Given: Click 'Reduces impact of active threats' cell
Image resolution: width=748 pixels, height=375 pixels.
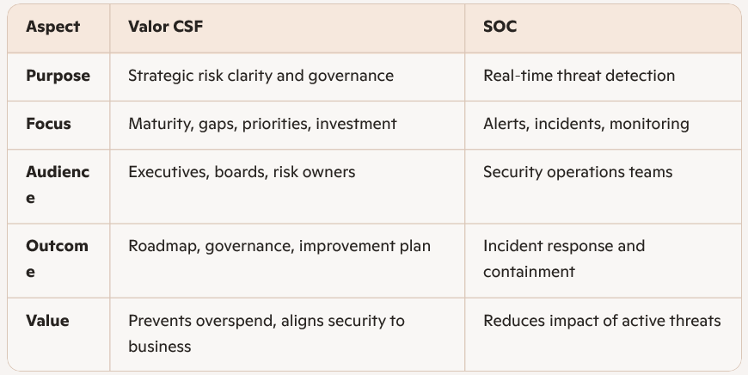Looking at the screenshot, I should (602, 321).
